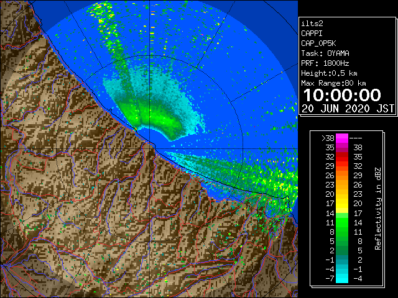Click the orange 26 dBZ legend swatch
The height and width of the screenshot is (298, 398).
coord(342,176)
